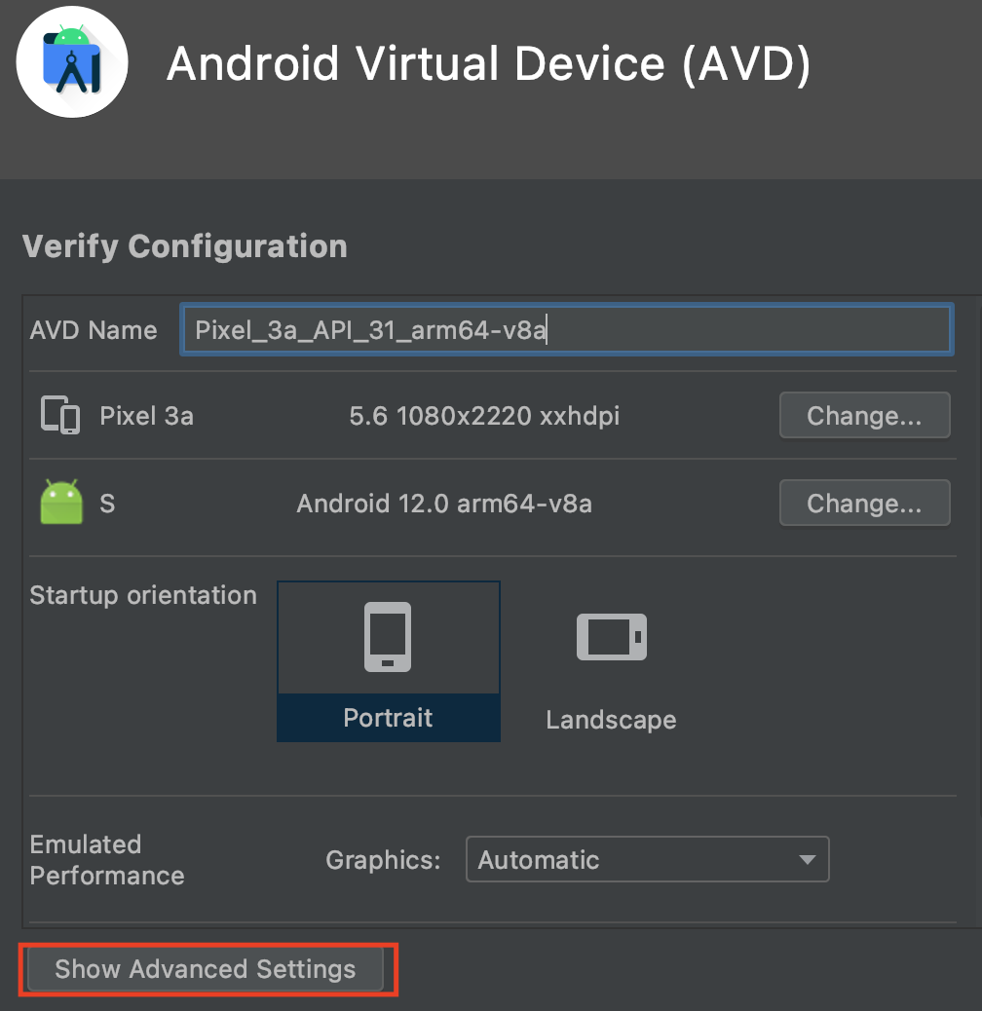Click the Pixel 3a device icon
The image size is (982, 1011).
(x=60, y=415)
